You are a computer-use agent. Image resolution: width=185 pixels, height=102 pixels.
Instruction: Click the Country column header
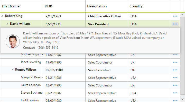point(136,6)
